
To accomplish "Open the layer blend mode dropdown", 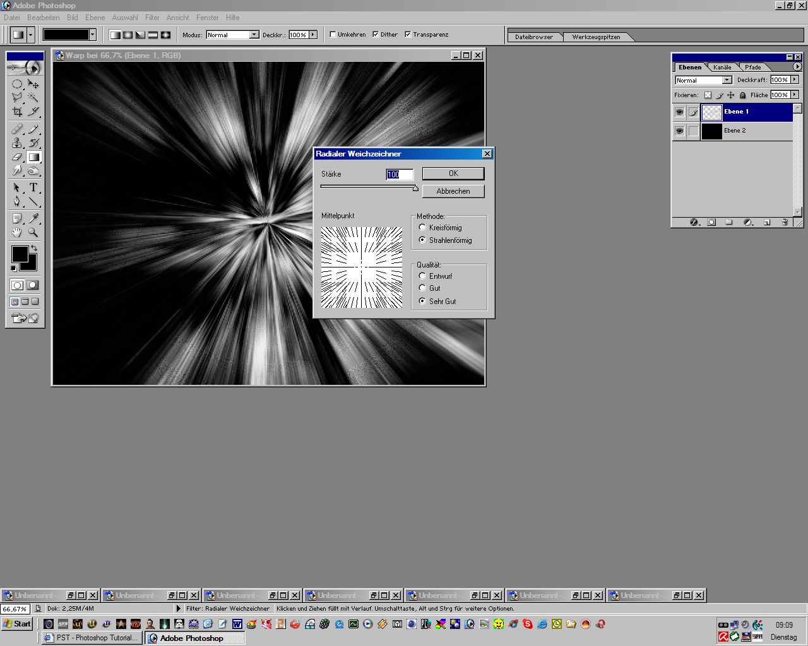I will click(727, 80).
